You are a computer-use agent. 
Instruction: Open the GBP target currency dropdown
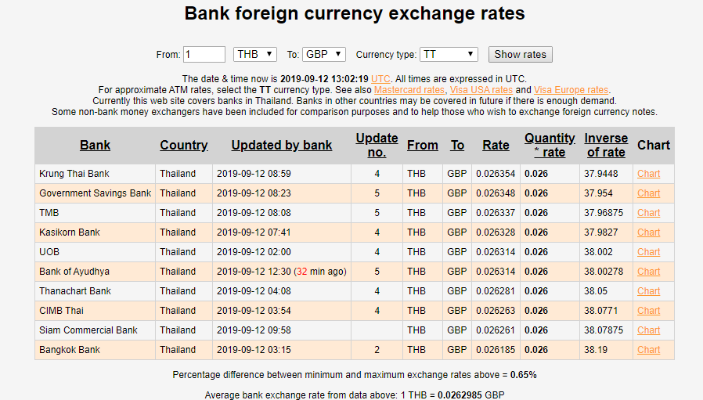[323, 55]
